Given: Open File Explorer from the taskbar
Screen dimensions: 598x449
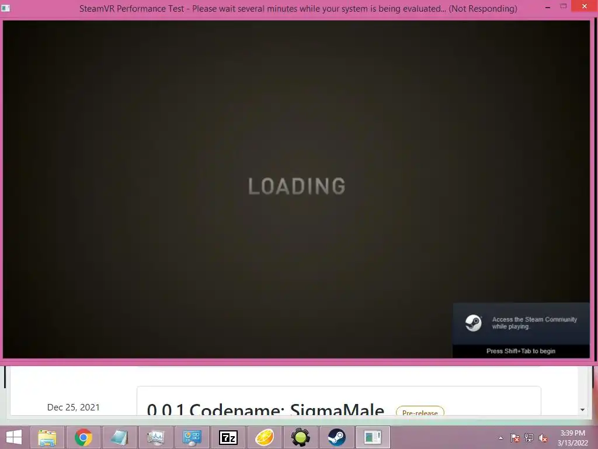Looking at the screenshot, I should (x=47, y=437).
